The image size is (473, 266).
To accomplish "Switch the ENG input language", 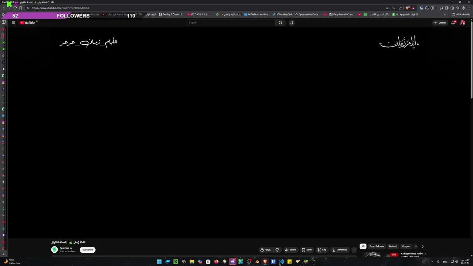I will coord(445,262).
